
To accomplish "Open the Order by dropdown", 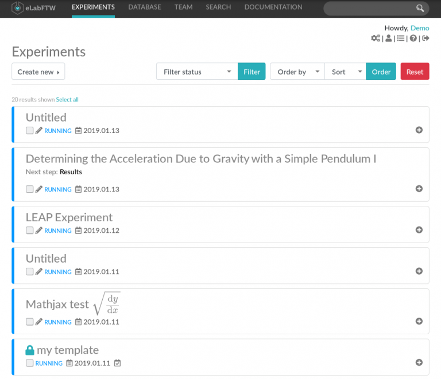I will pyautogui.click(x=297, y=72).
